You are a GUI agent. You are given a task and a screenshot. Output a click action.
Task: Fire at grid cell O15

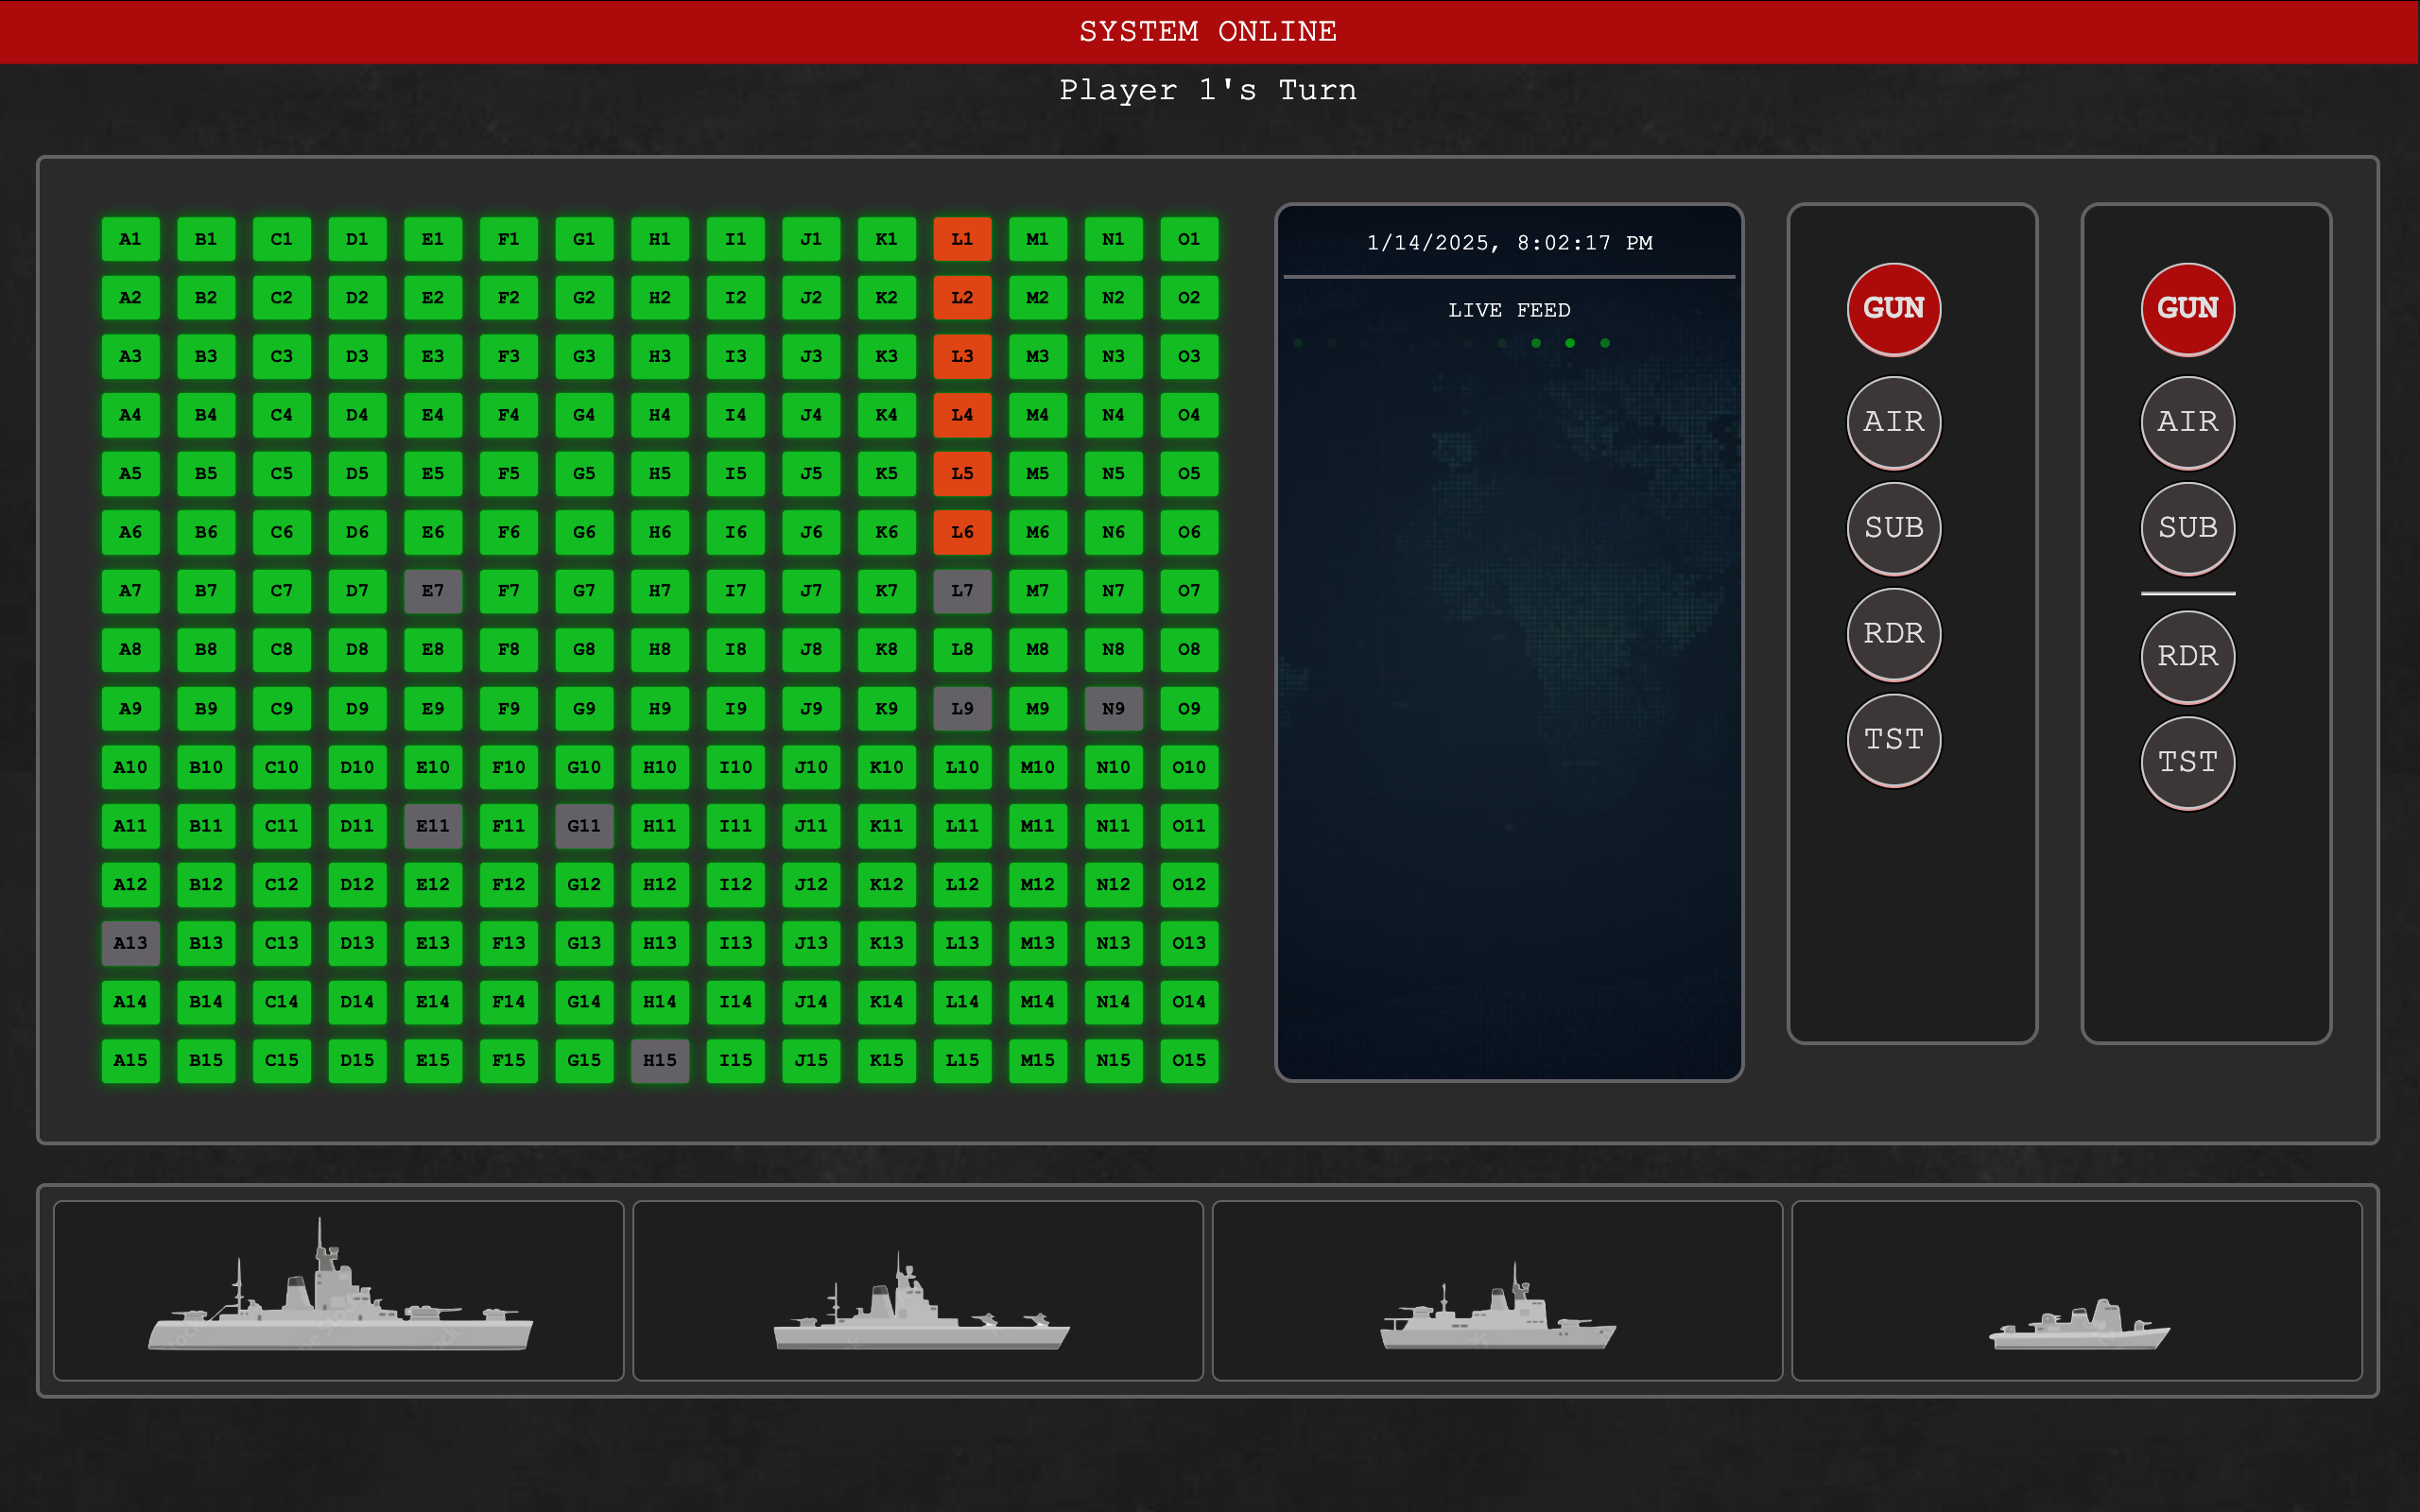(1189, 1060)
